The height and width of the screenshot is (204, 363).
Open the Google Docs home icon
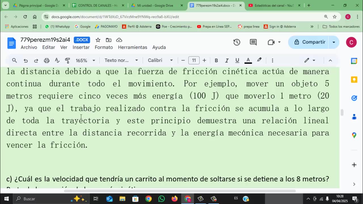pos(12,43)
